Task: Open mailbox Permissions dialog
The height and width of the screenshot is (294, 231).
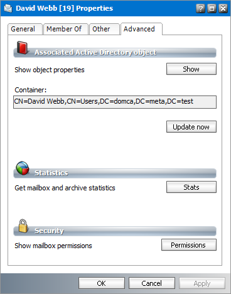Action: click(x=189, y=245)
